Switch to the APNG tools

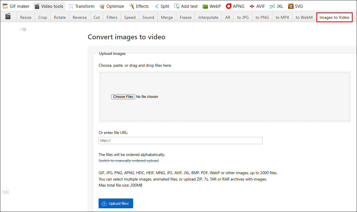(x=235, y=6)
